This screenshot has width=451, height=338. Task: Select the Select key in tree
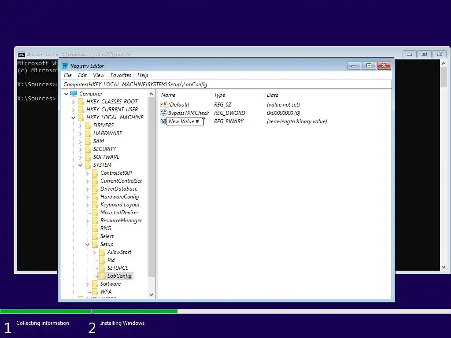(107, 236)
